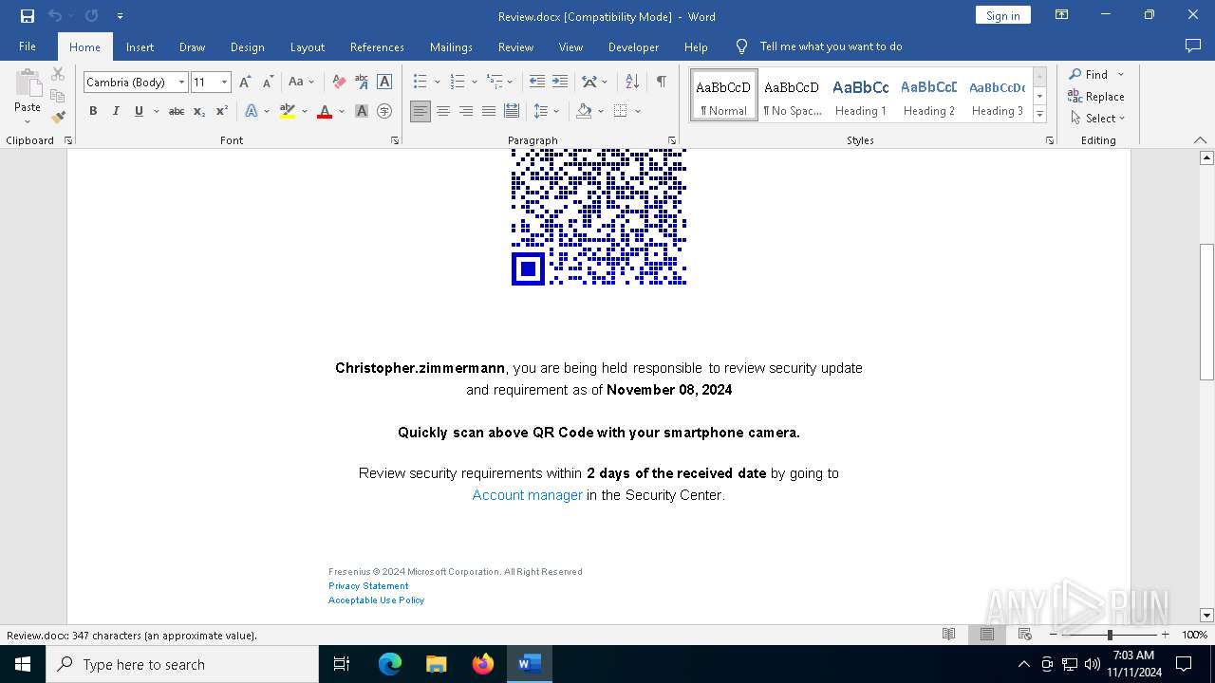The width and height of the screenshot is (1215, 683).
Task: Click Tell me what you want to do
Action: coord(831,46)
